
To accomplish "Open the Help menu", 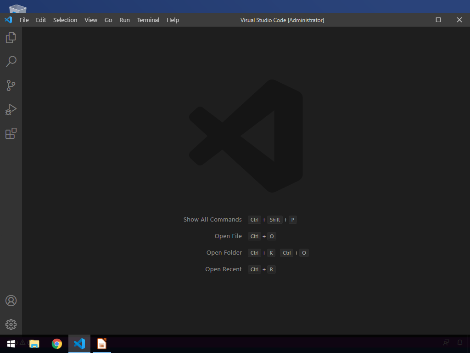I will pyautogui.click(x=173, y=20).
